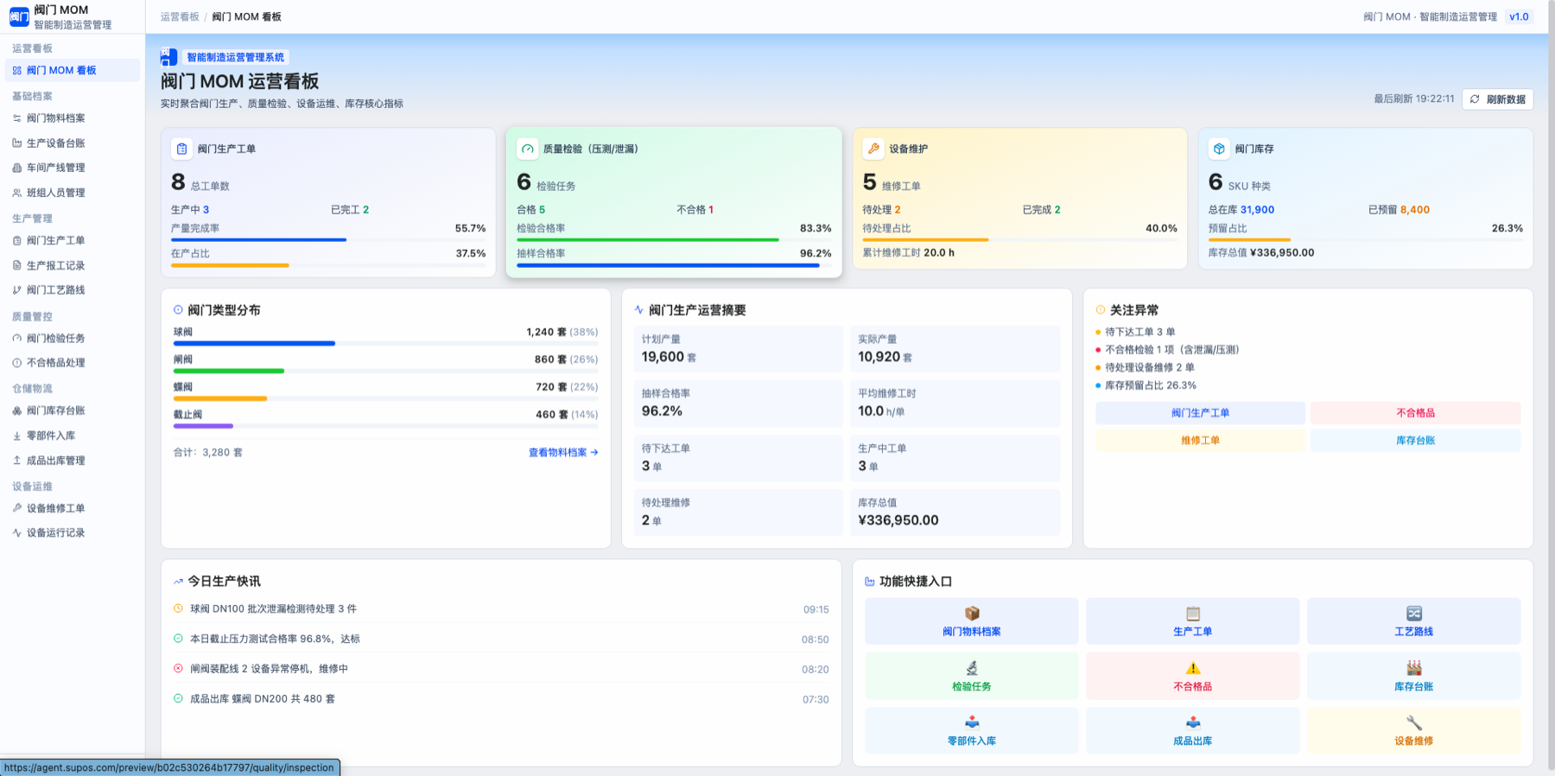Click the 不合格品 button in 关注异常

[1415, 413]
